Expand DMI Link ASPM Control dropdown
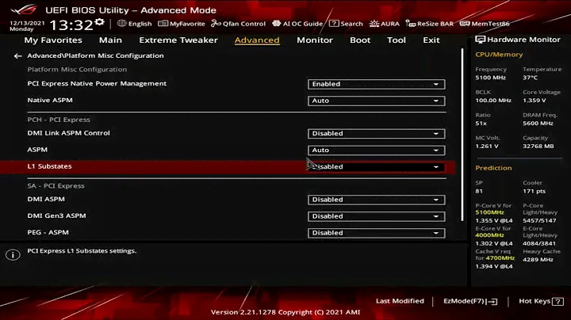Screen dimensions: 571x320 pos(376,133)
